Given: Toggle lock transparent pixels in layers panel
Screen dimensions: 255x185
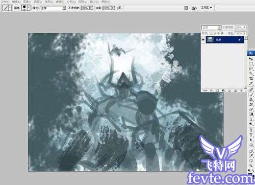Looking at the screenshot, I should (211, 33).
